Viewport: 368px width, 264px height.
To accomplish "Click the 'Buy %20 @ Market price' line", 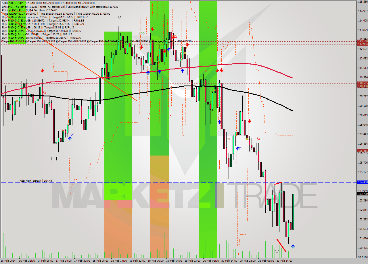I will click(x=45, y=17).
